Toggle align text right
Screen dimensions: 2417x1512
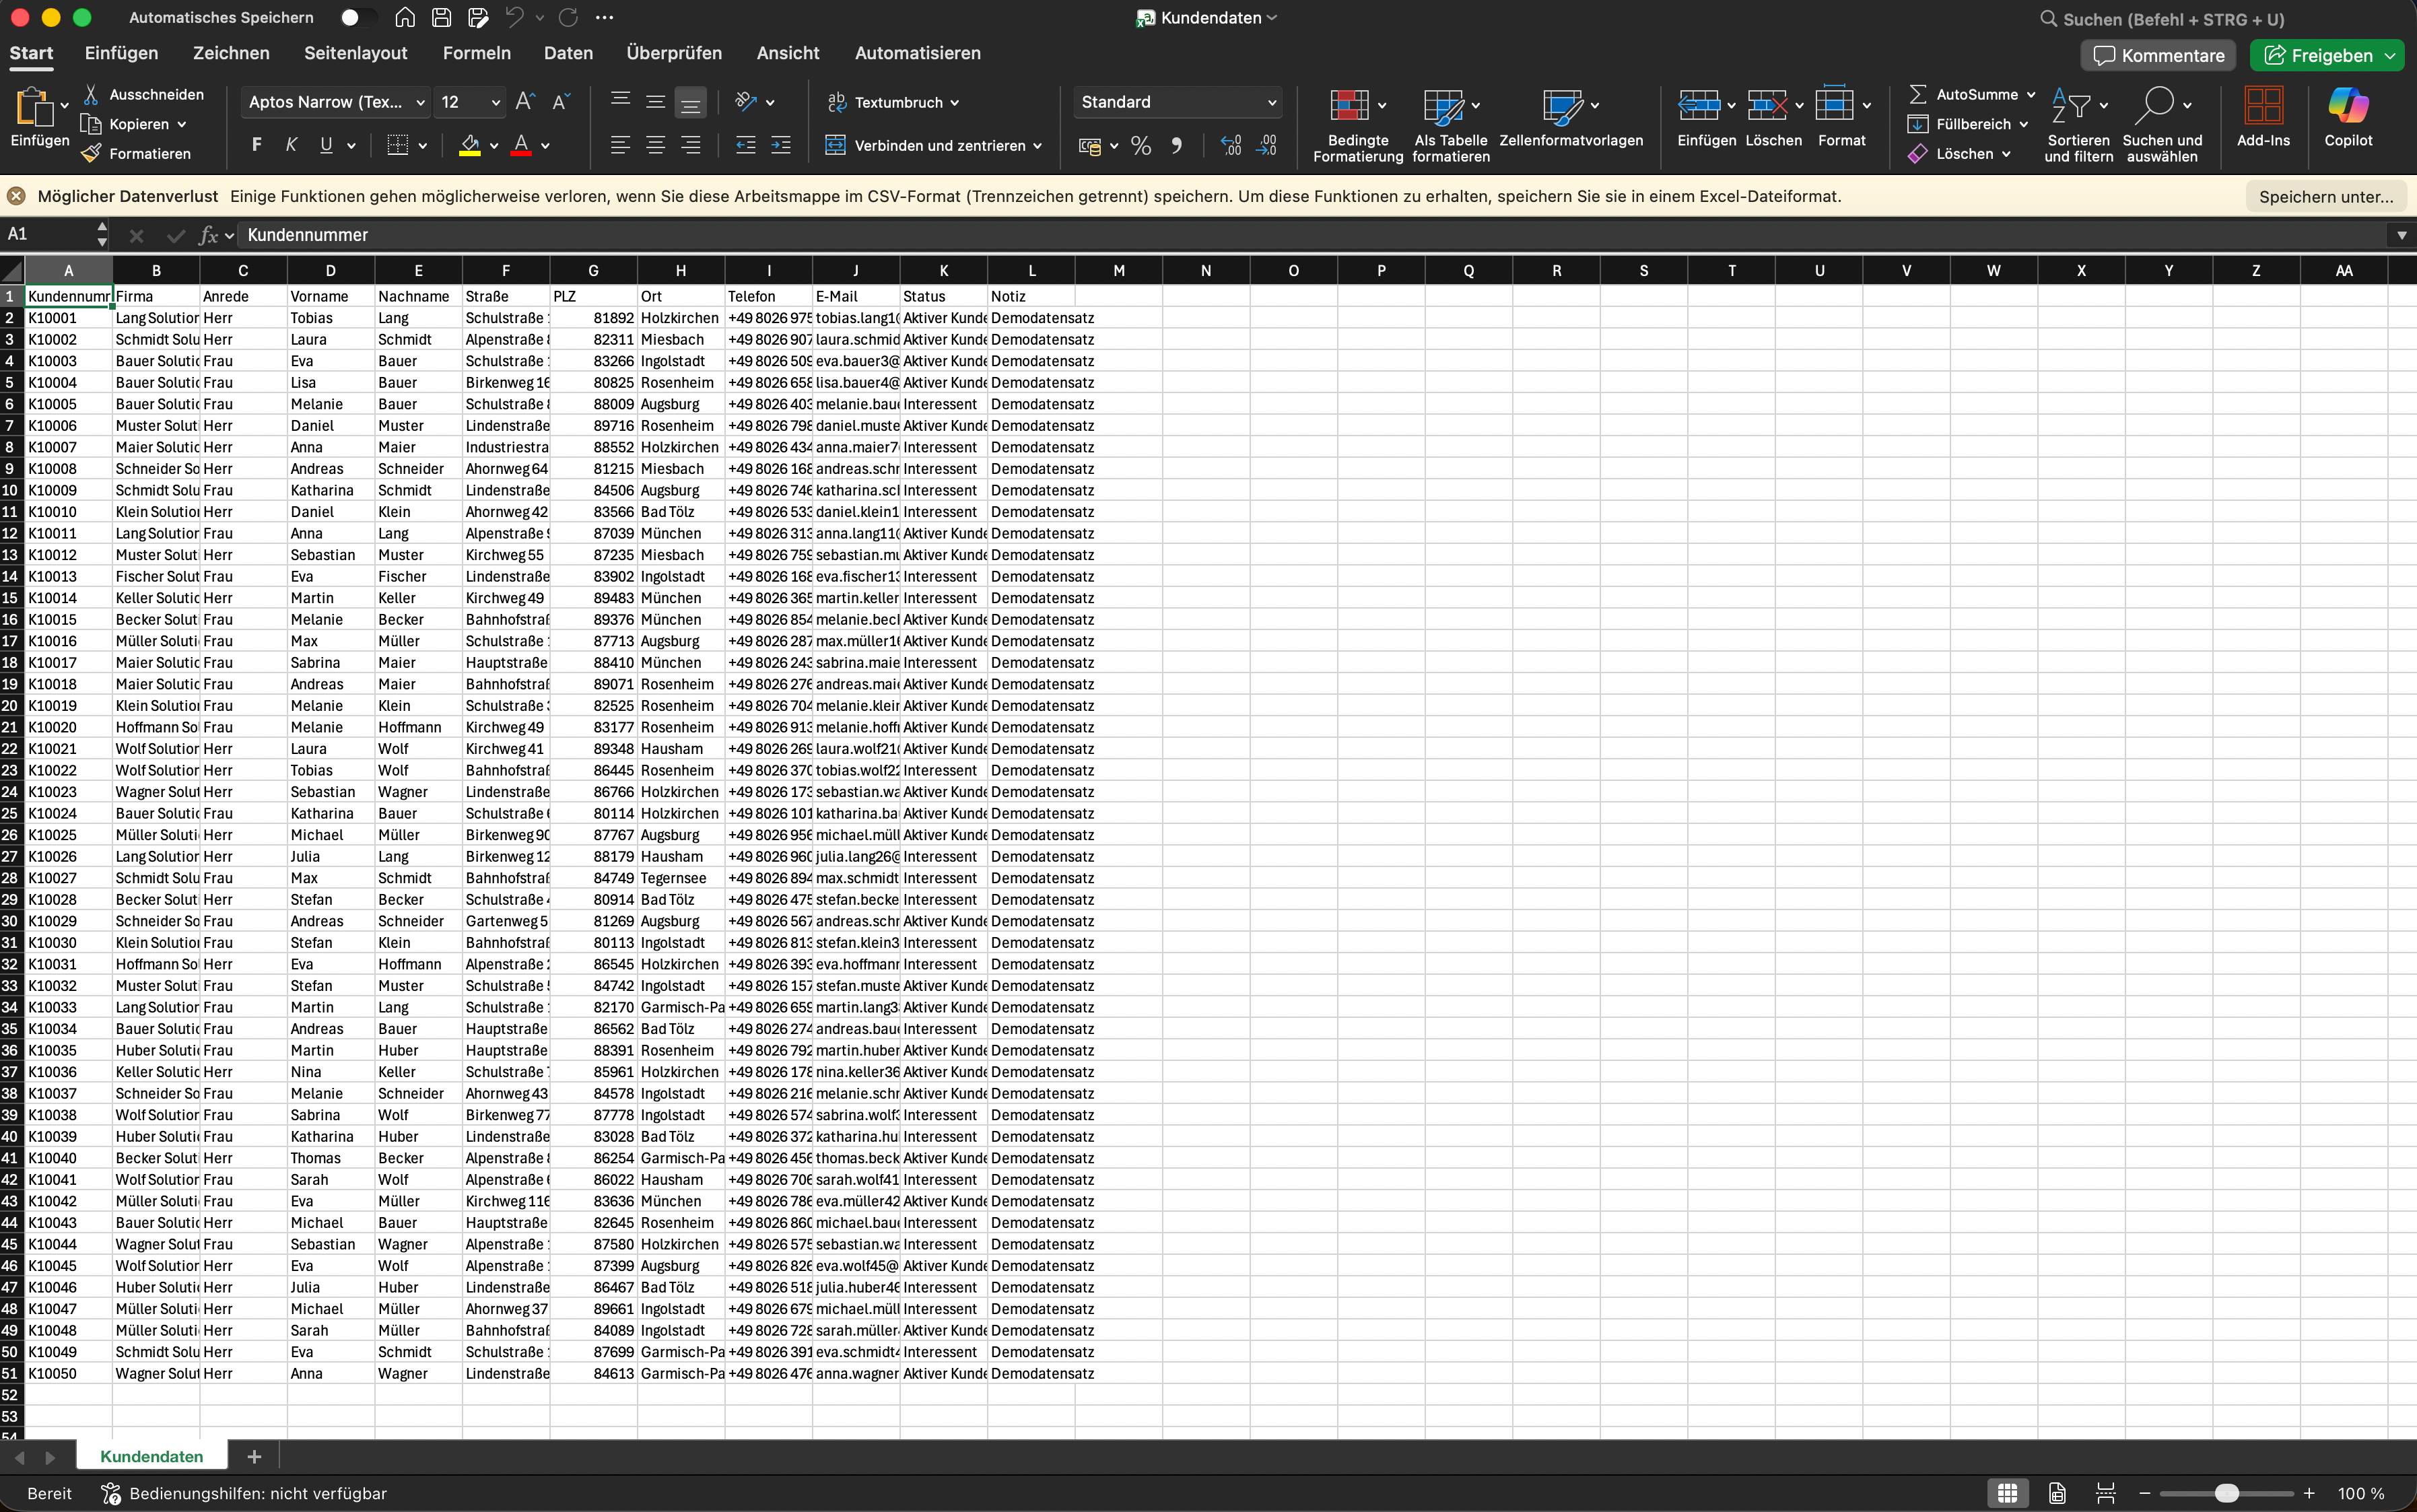point(691,145)
